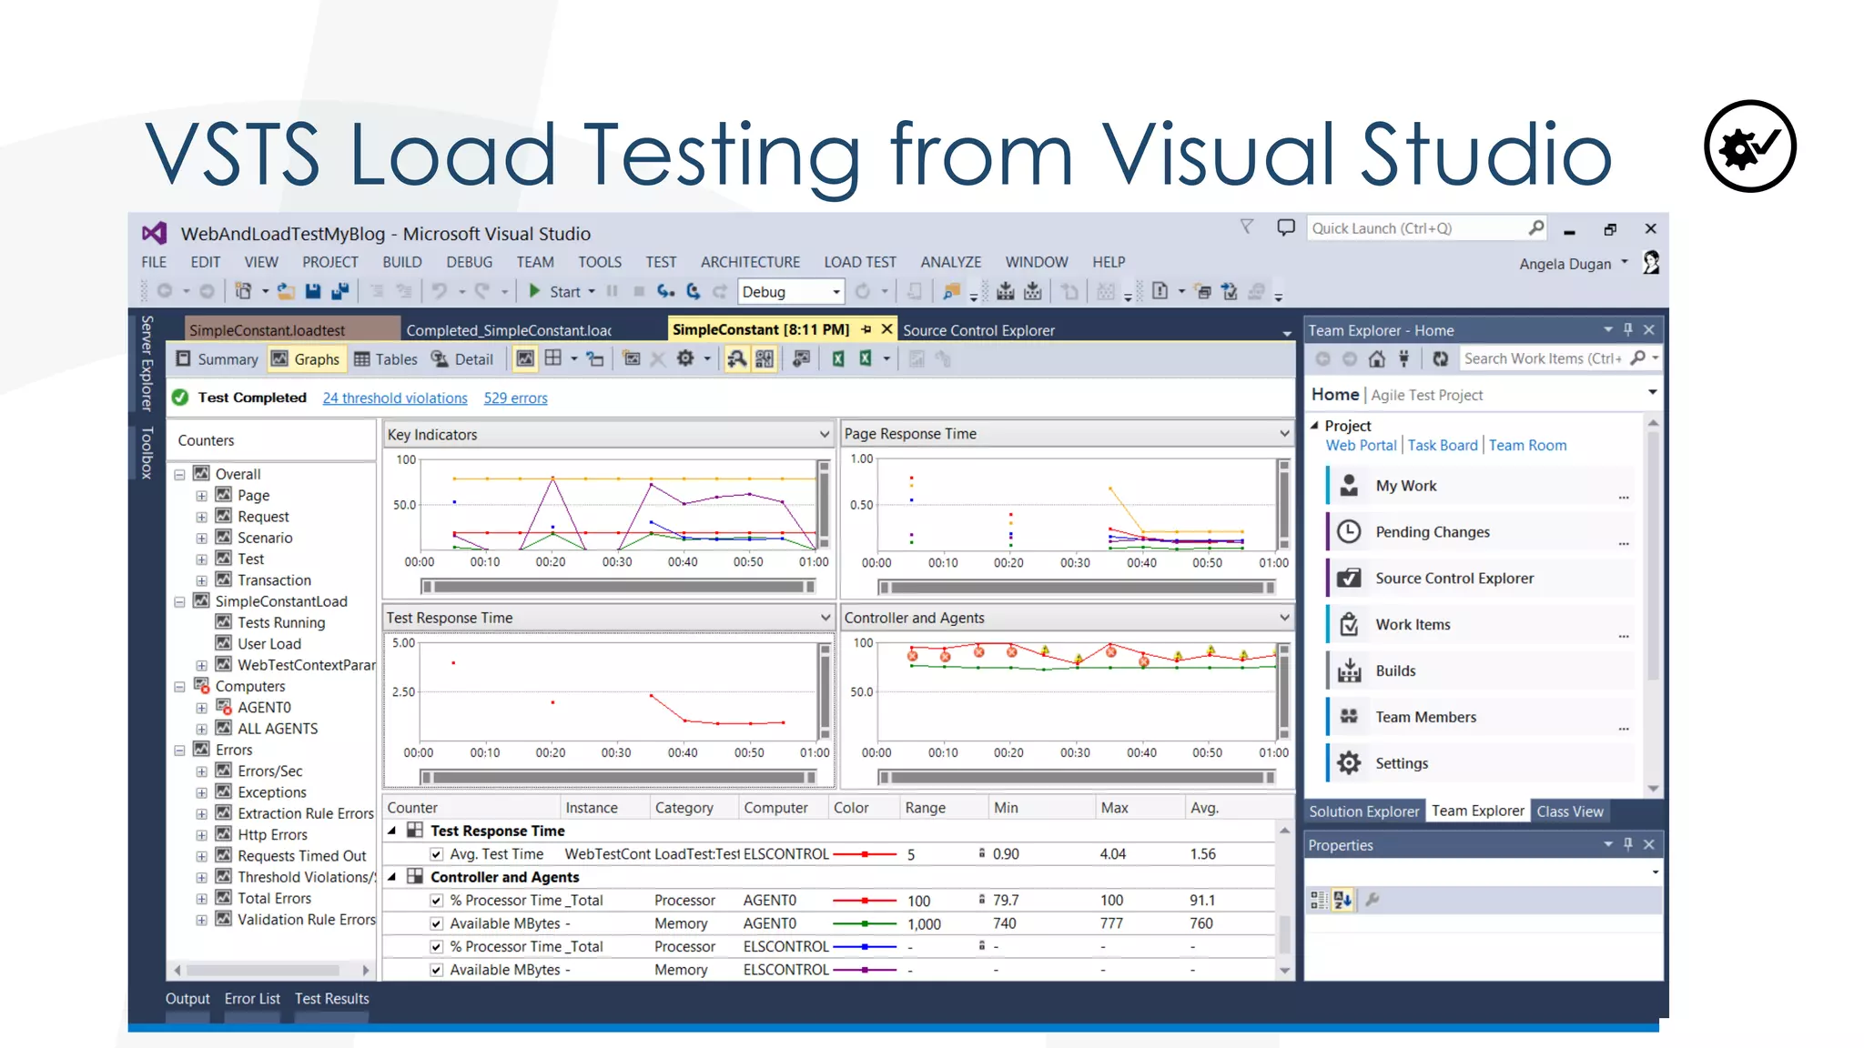
Task: Open the Web Portal link
Action: pyautogui.click(x=1361, y=446)
